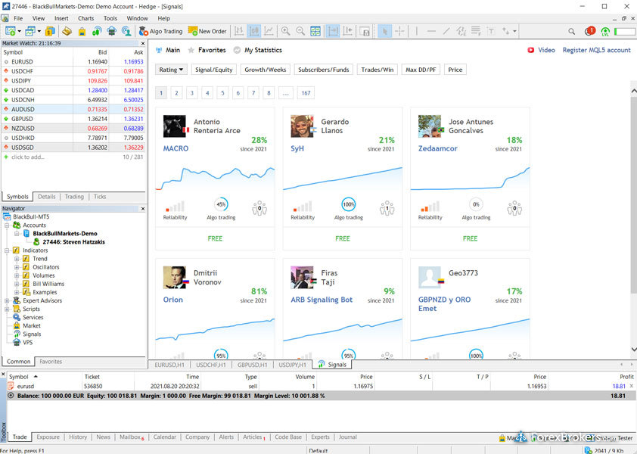Click the Signals scrollbar down arrow

coord(634,349)
